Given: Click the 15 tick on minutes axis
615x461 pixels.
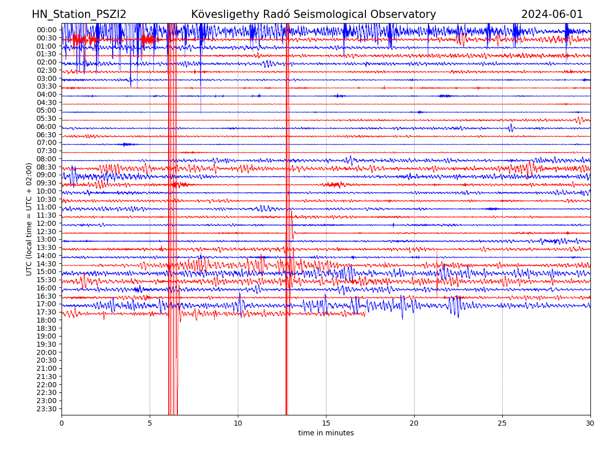Looking at the screenshot, I should point(326,423).
